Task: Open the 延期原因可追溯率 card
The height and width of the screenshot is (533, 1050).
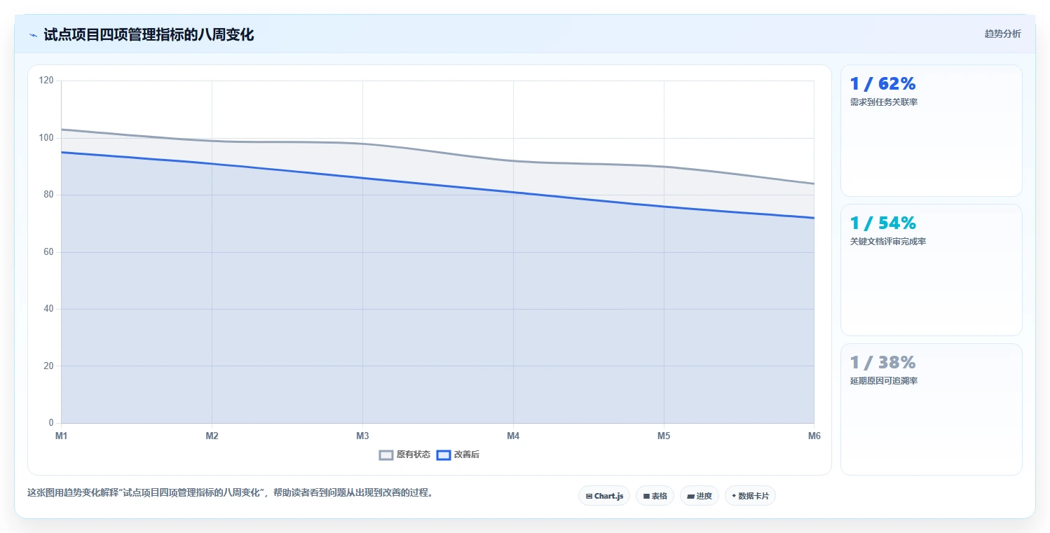Action: coord(931,409)
